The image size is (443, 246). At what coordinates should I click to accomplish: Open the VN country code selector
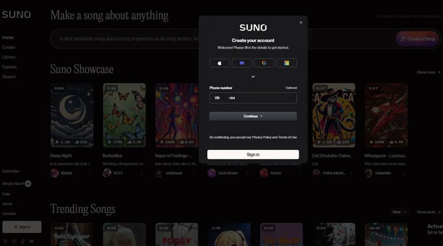click(218, 98)
